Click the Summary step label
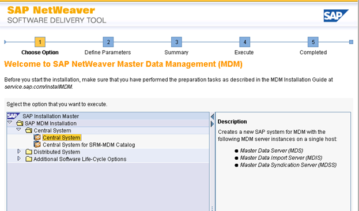This screenshot has height=211, width=359. point(176,52)
